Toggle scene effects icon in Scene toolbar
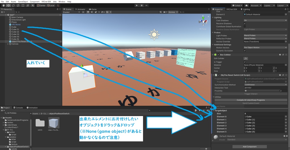The image size is (290, 150). tap(96, 12)
